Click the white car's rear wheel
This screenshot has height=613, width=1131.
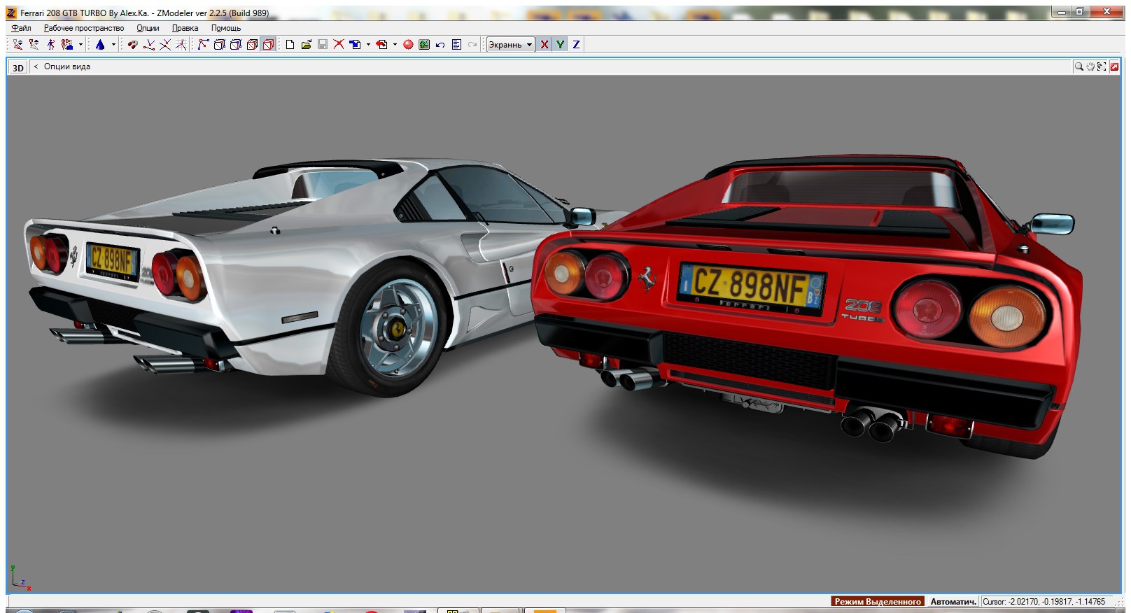point(393,327)
